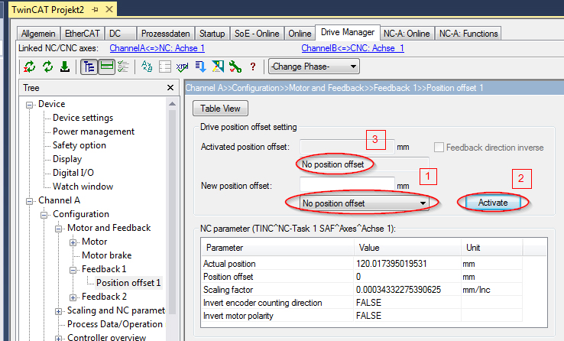
Task: Click the checklist toolbar icon
Action: click(123, 67)
